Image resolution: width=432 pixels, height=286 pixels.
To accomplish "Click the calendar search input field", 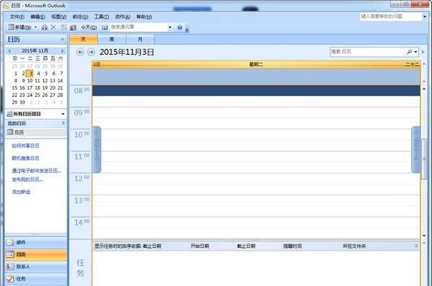I will point(367,52).
